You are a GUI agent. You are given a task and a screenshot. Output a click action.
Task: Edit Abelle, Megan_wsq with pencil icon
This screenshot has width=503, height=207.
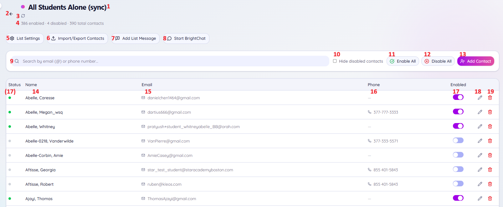tap(480, 112)
